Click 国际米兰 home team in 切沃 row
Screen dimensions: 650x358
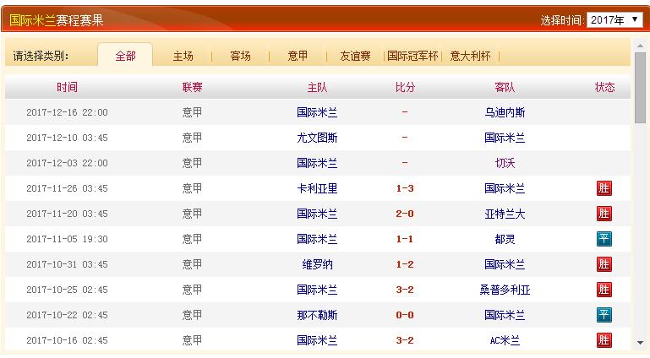click(317, 163)
